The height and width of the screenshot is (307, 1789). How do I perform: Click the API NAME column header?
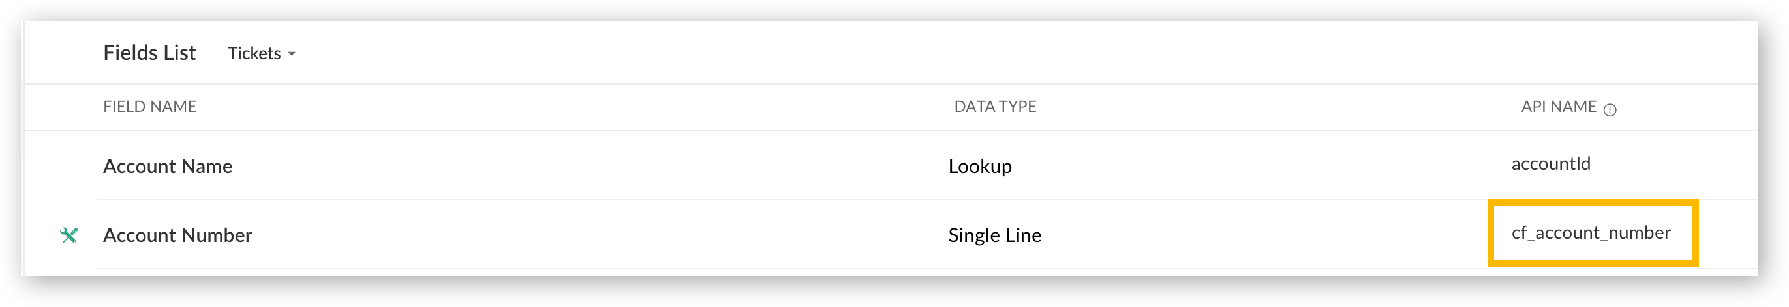(1559, 107)
